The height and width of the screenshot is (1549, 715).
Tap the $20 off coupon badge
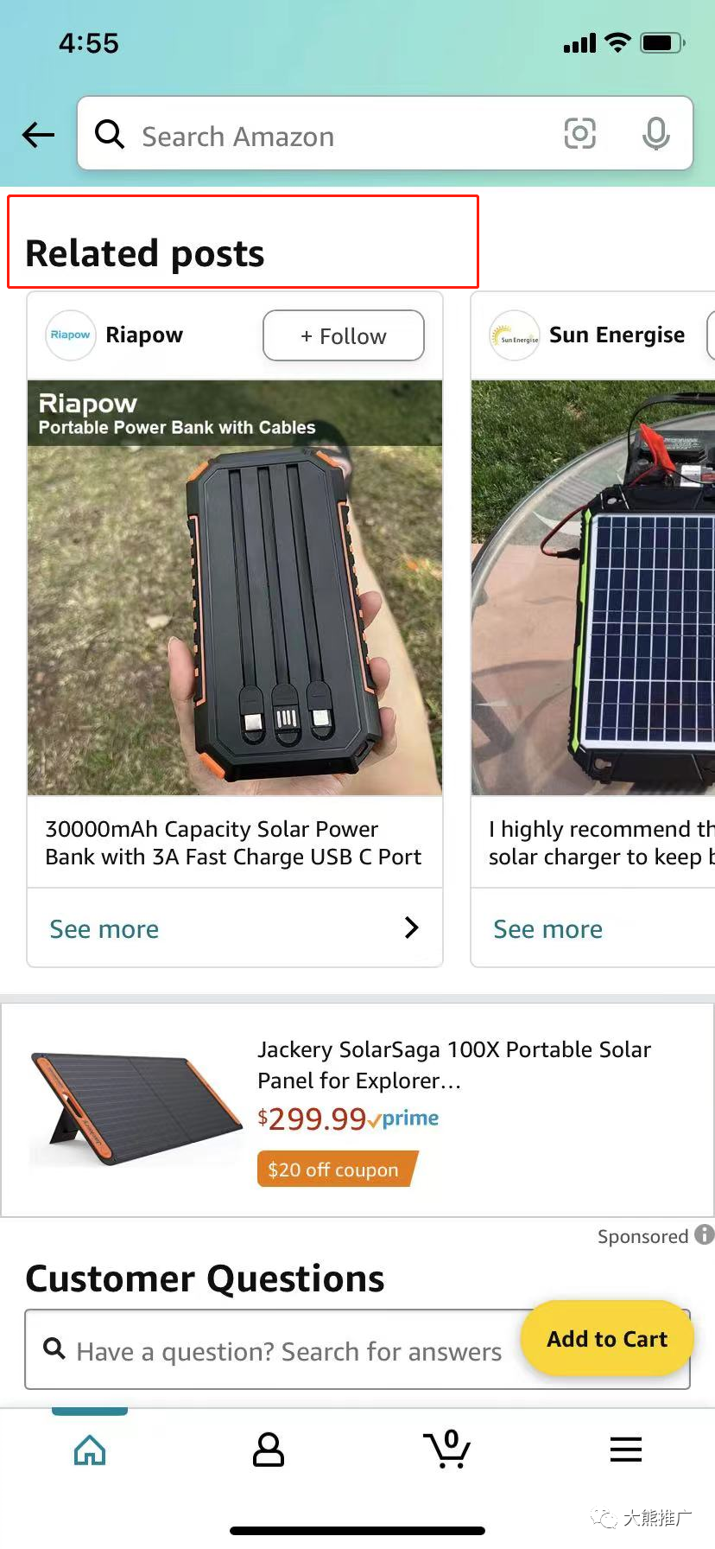click(334, 1170)
